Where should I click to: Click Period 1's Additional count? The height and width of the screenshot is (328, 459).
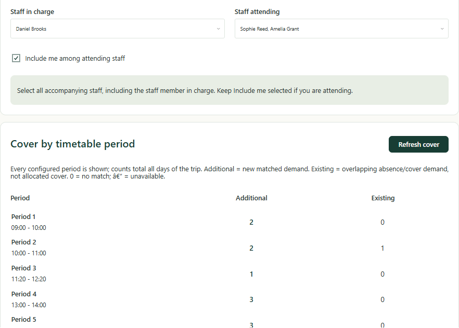point(251,222)
